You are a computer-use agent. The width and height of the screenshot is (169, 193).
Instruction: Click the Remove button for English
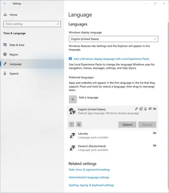tap(147, 125)
